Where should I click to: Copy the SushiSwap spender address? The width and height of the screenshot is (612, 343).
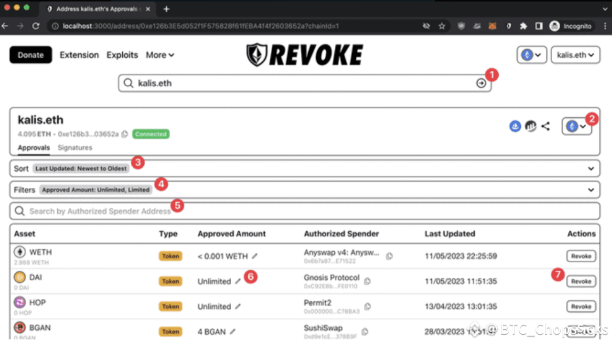364,332
